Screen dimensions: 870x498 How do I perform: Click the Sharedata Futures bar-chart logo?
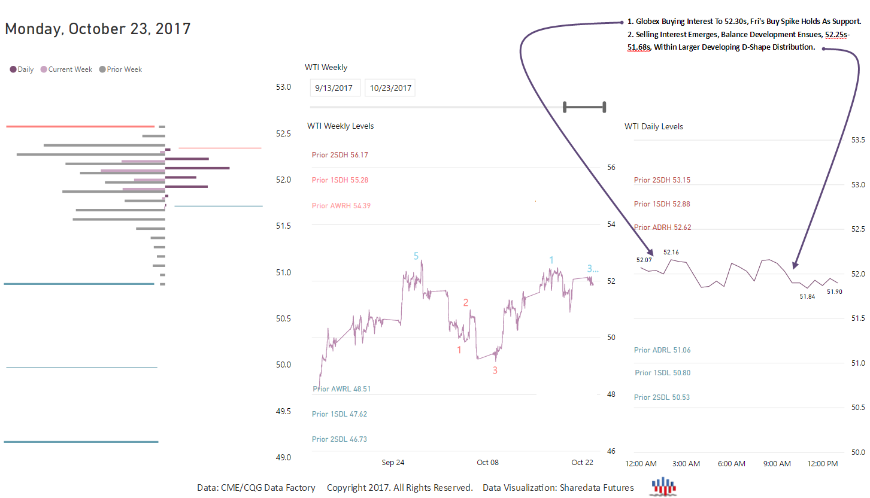(x=663, y=487)
